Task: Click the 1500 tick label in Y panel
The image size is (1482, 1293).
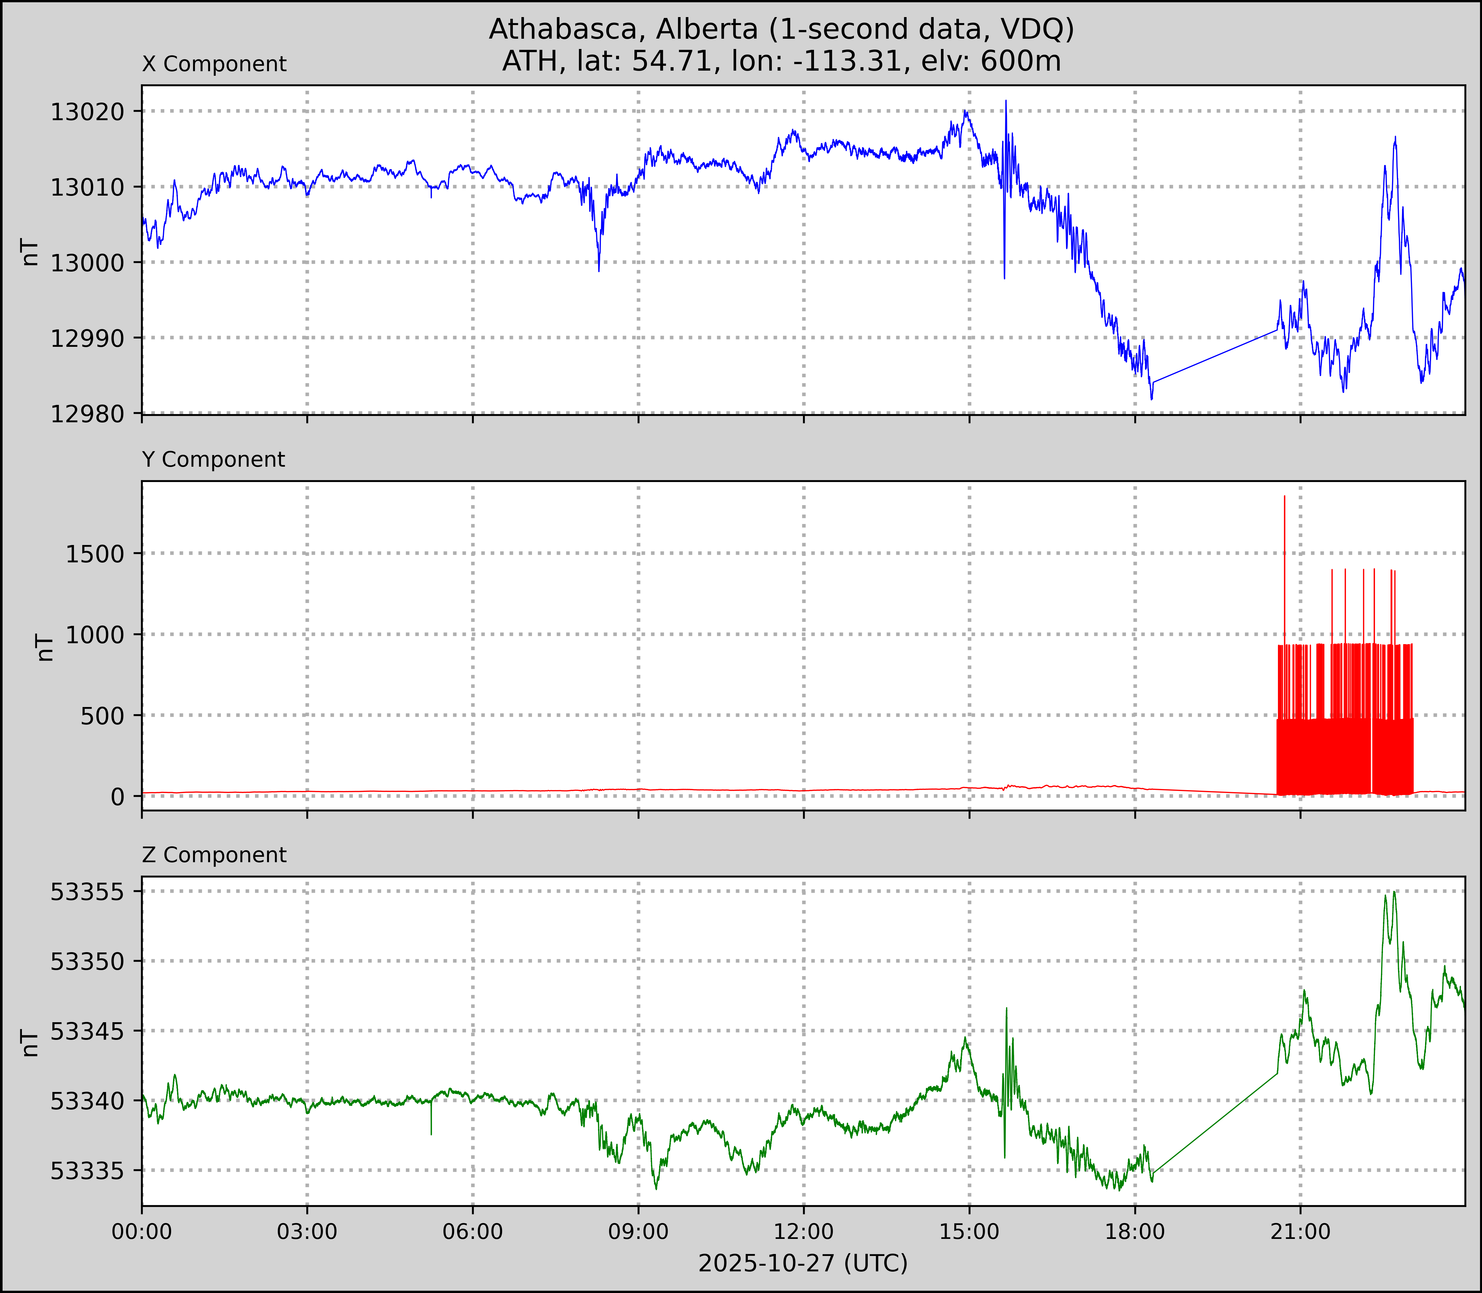Action: point(95,554)
